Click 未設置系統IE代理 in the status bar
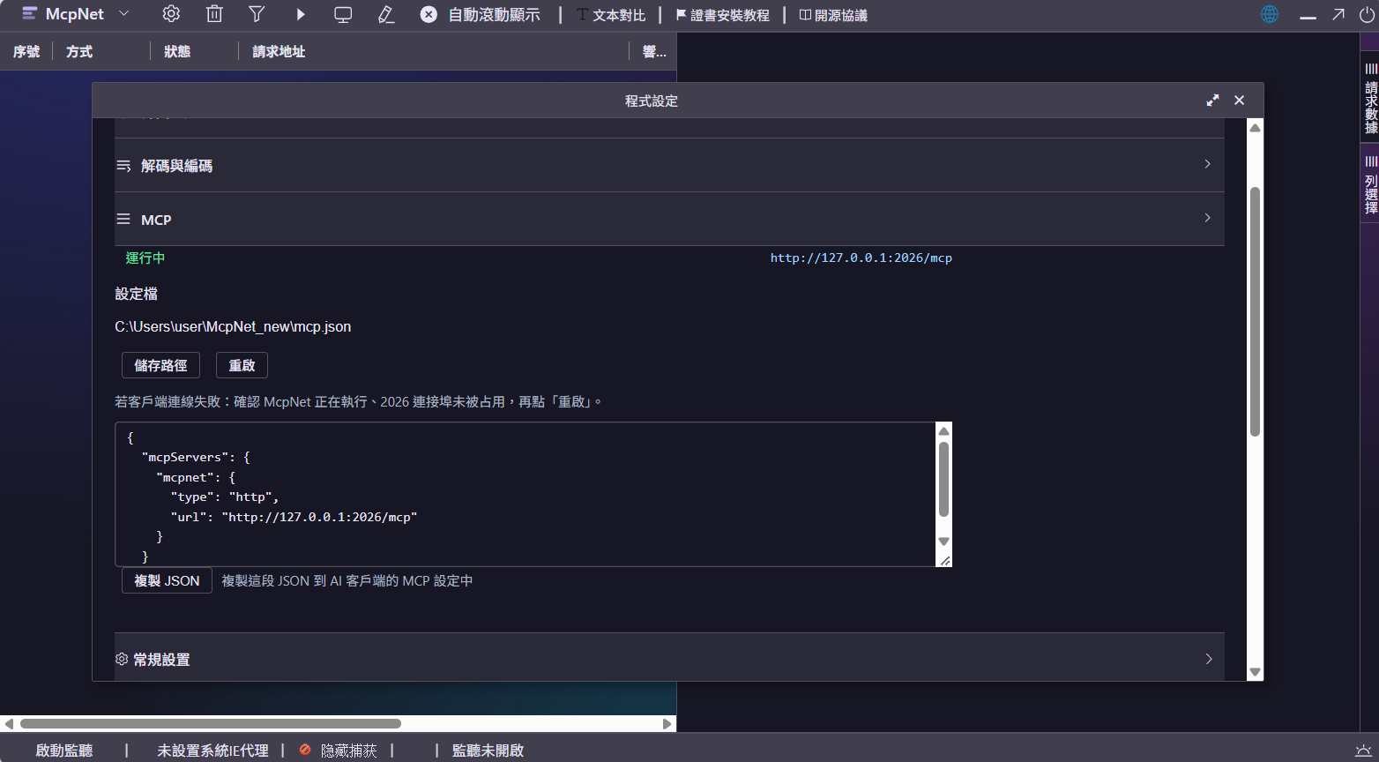This screenshot has height=762, width=1379. point(212,751)
